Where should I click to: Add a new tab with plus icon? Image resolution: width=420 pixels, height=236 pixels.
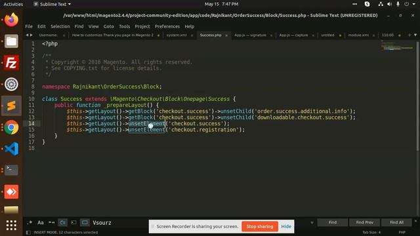[409, 35]
